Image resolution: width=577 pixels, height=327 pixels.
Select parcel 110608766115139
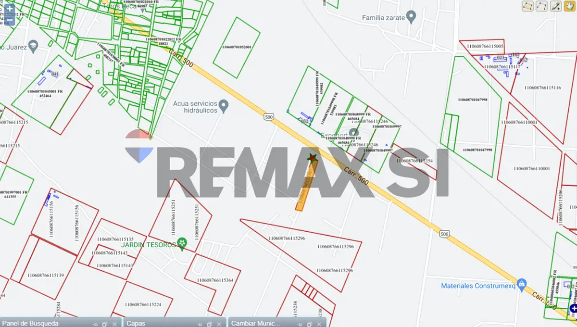(x=45, y=276)
